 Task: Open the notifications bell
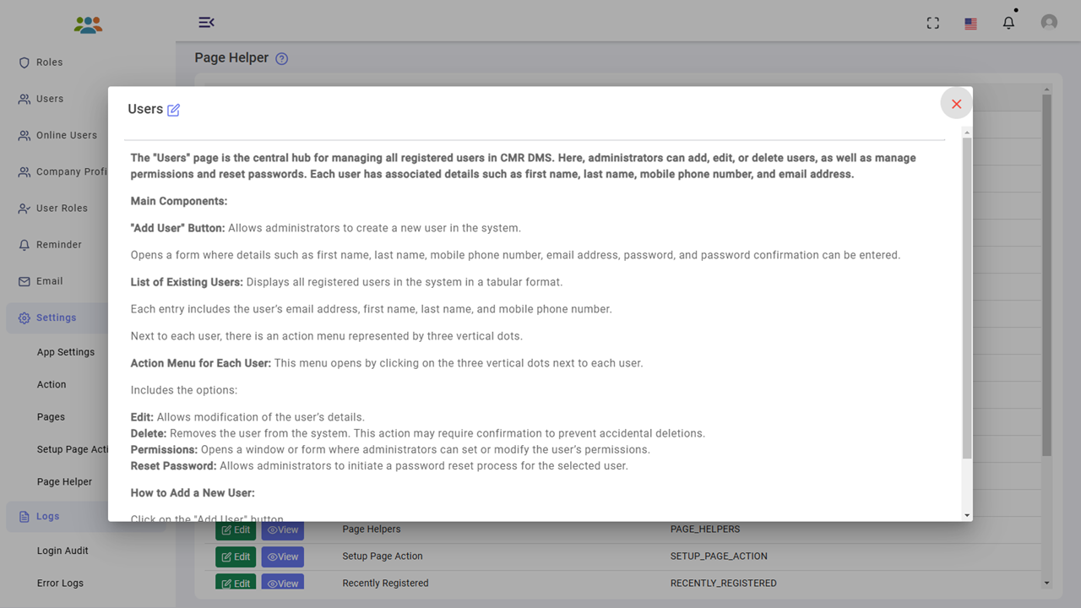pyautogui.click(x=1008, y=23)
